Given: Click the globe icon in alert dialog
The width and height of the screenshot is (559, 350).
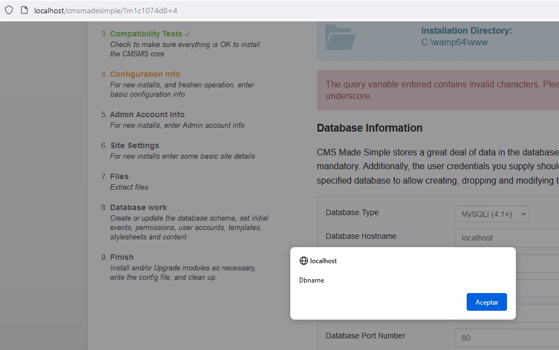Looking at the screenshot, I should [x=304, y=261].
